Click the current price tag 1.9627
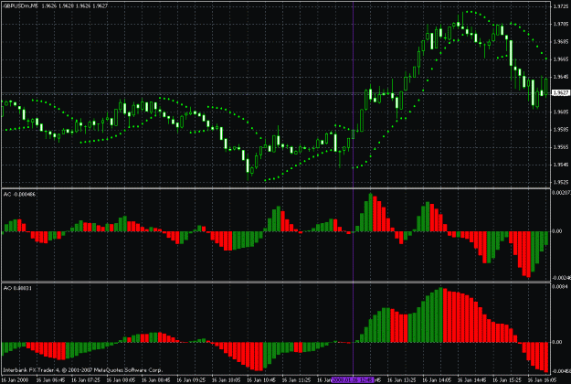 pos(561,93)
